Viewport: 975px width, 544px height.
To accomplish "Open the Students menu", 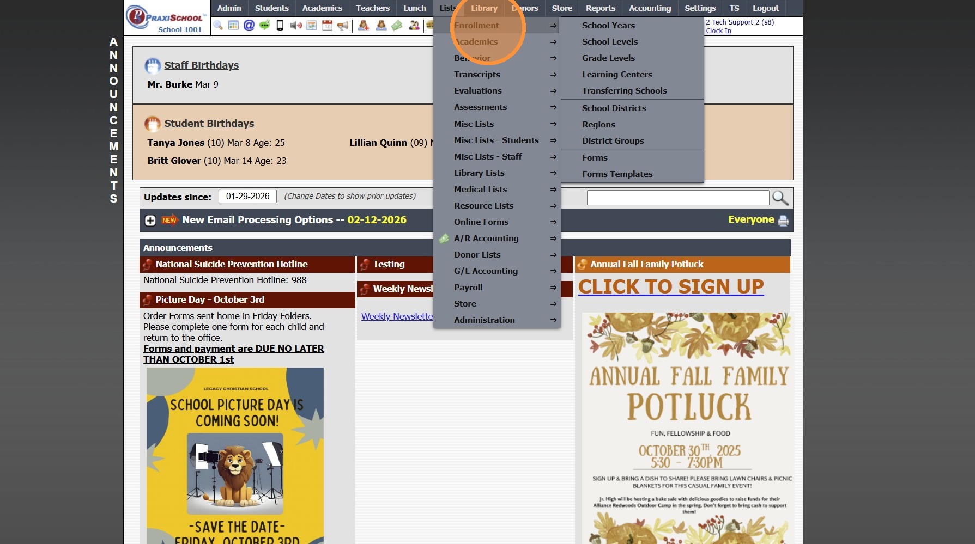I will [272, 8].
